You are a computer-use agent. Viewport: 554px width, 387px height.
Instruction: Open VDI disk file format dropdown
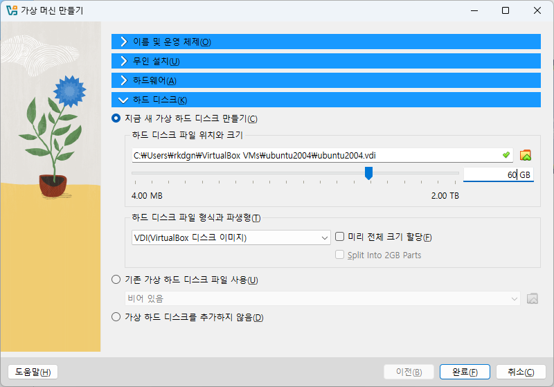231,237
